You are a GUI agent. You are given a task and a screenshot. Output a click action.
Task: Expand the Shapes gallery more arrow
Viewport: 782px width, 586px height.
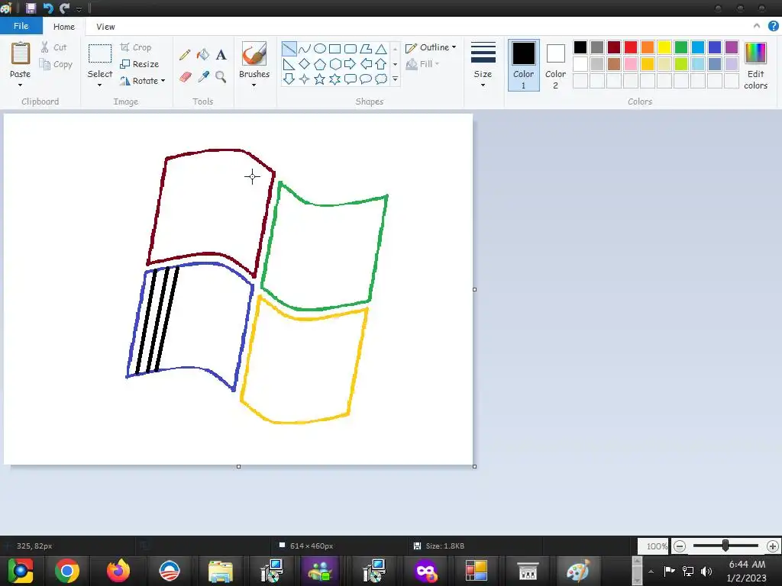[395, 79]
